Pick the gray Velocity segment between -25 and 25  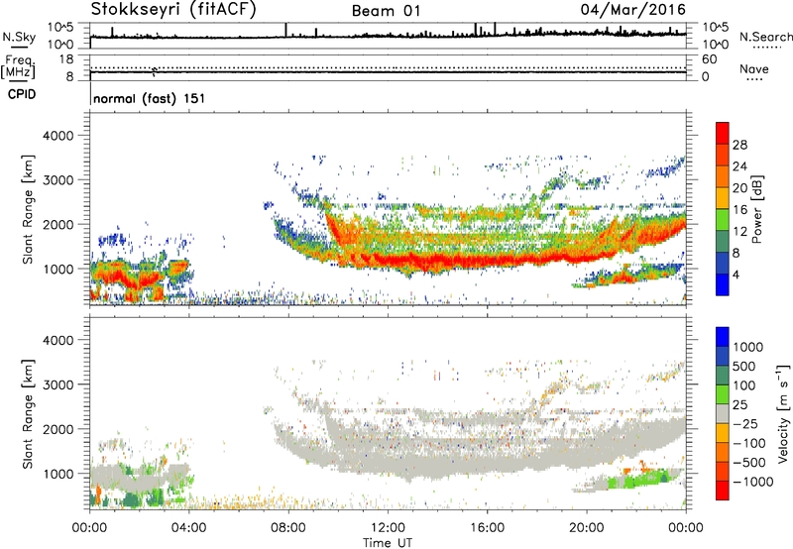pos(723,413)
